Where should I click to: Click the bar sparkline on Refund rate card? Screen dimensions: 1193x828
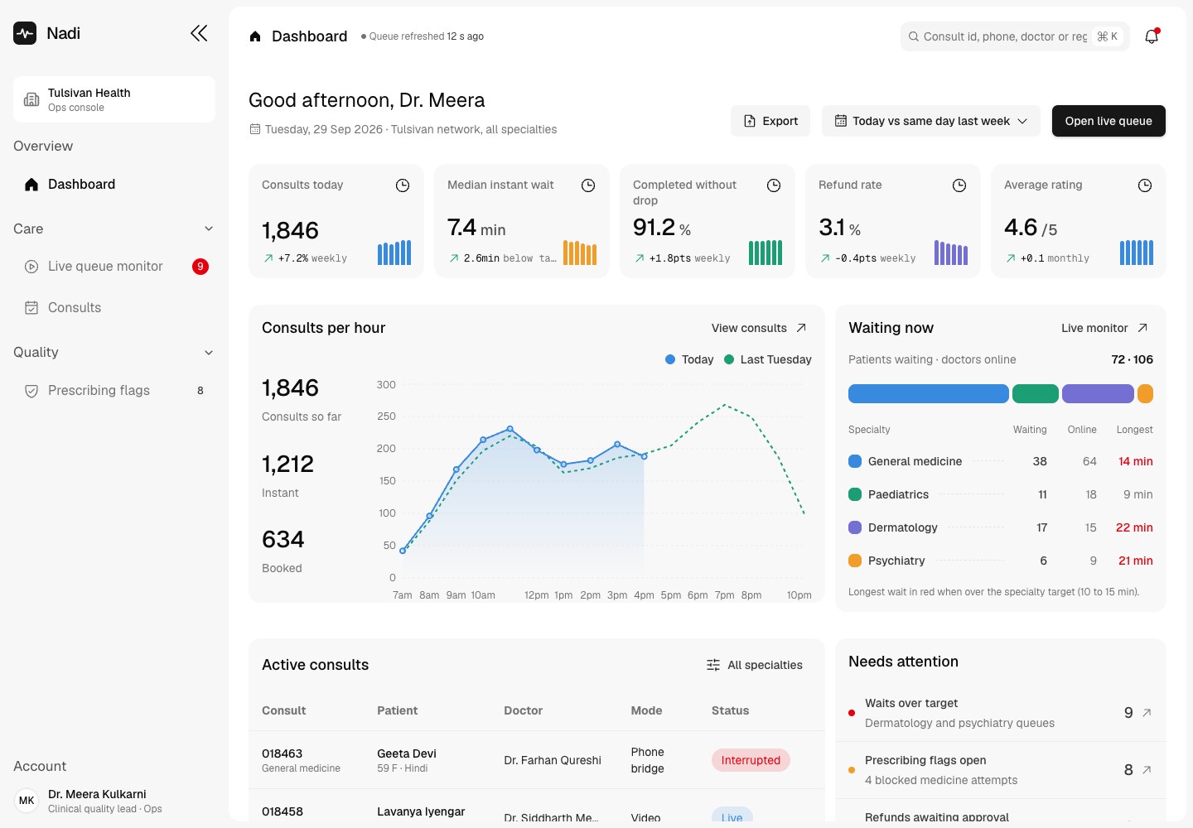[951, 253]
